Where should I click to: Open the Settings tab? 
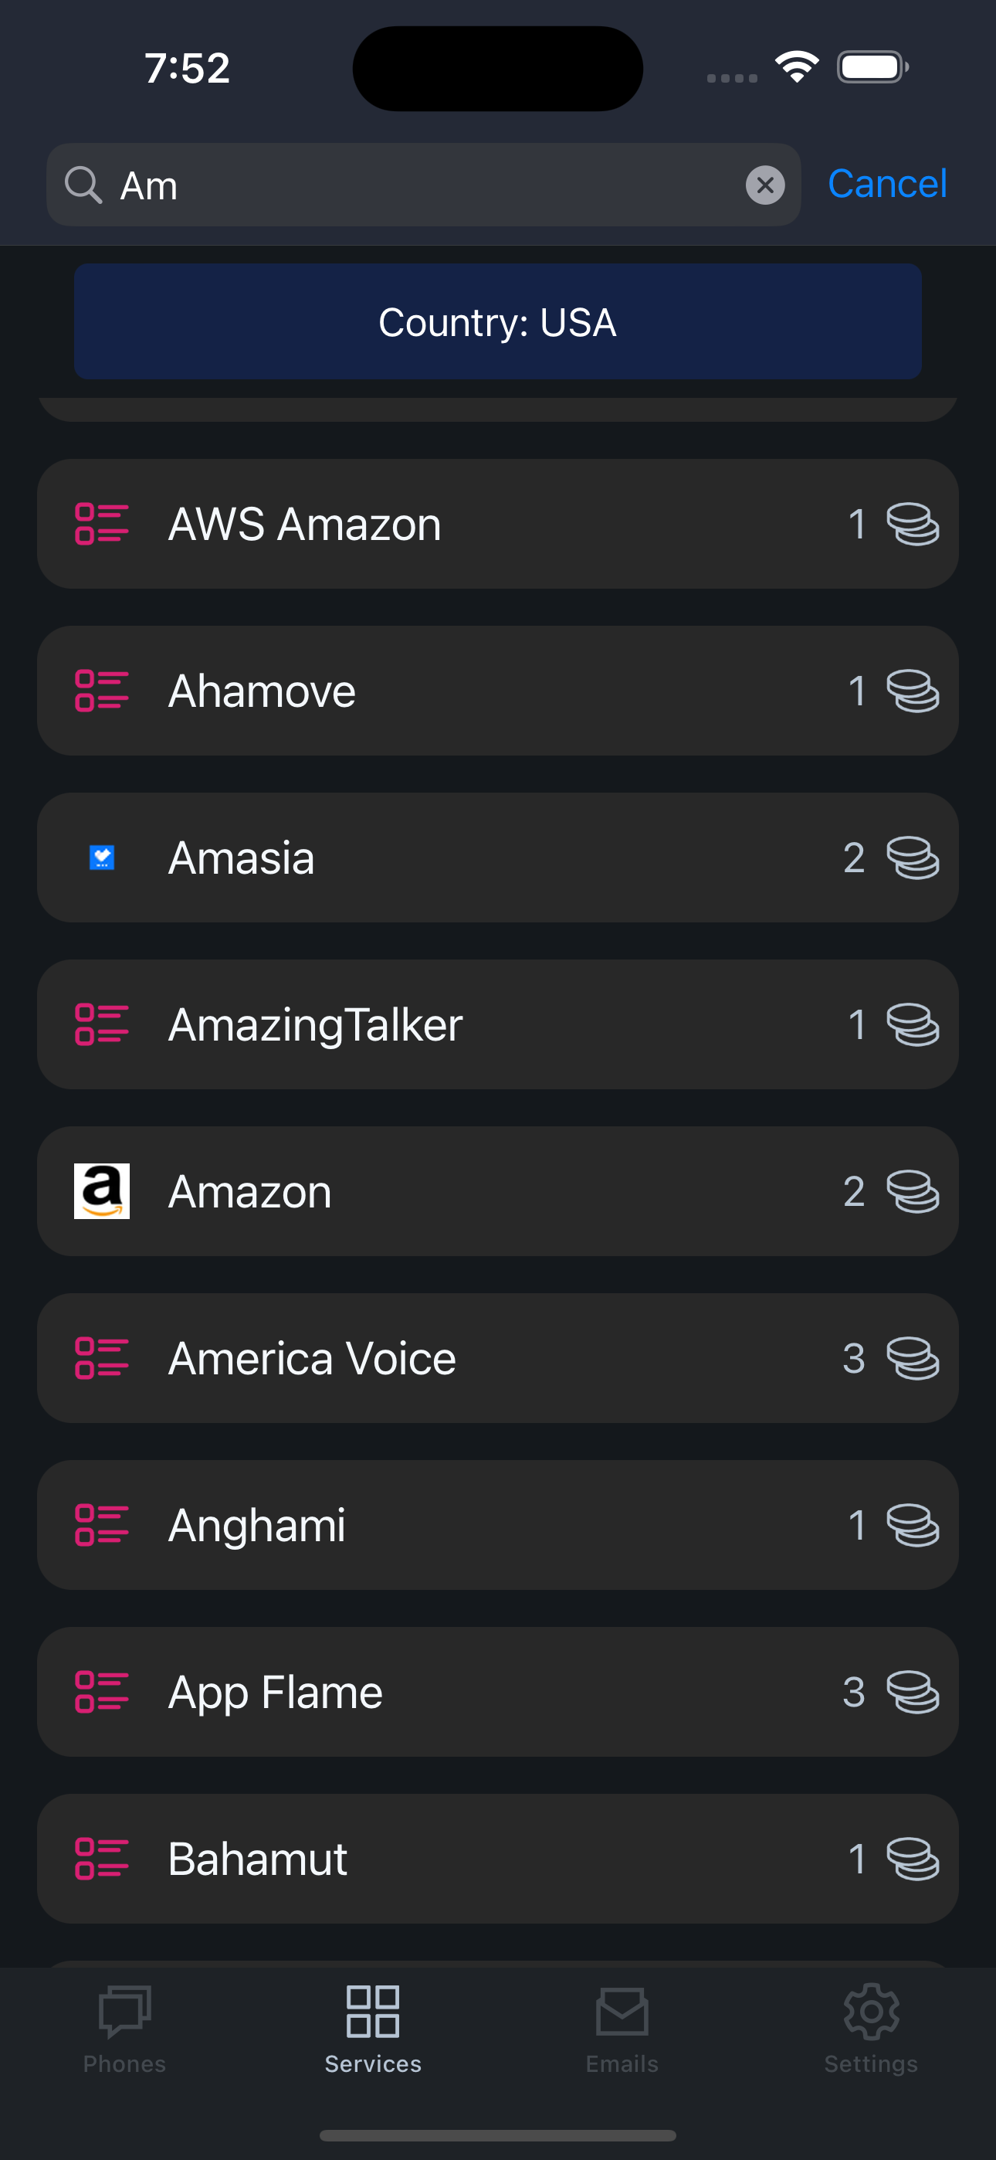click(x=870, y=2029)
